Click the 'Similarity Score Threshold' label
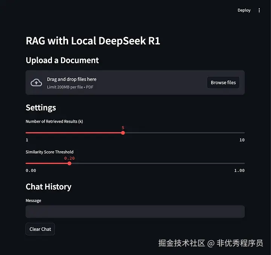271x255 pixels. pyautogui.click(x=49, y=152)
